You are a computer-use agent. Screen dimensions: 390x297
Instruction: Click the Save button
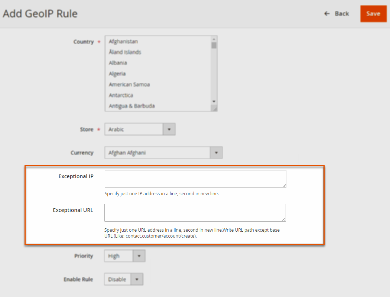click(x=373, y=14)
